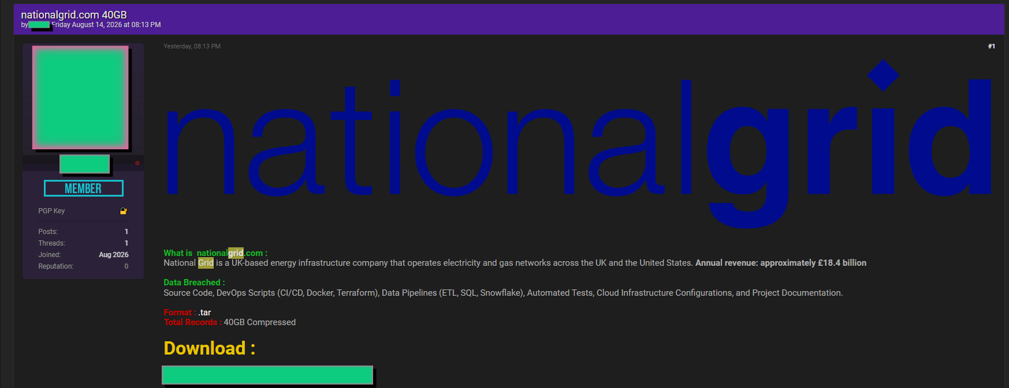Click the thread title nationalgrid.com 40GB
The height and width of the screenshot is (388, 1009).
(x=74, y=14)
